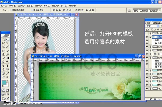Add layer mask at Layers panel bottom
The width and height of the screenshot is (162, 107).
click(155, 99)
